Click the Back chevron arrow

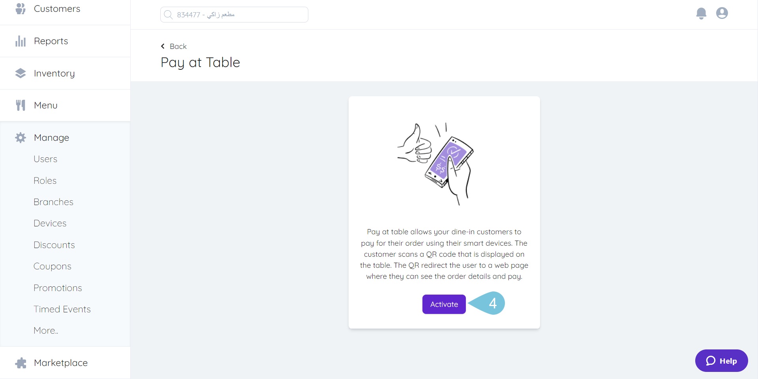pos(163,46)
